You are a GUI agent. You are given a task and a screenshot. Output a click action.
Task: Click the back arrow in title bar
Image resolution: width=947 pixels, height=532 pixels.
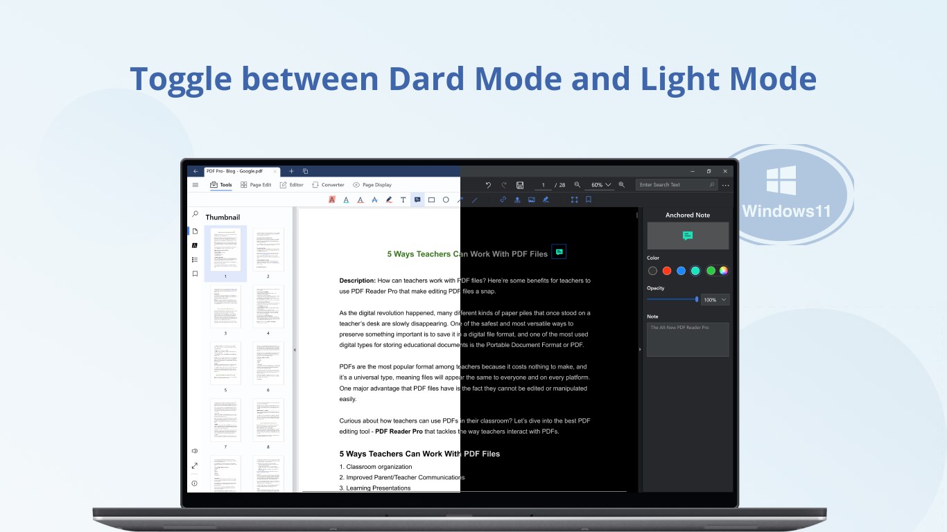click(x=196, y=171)
